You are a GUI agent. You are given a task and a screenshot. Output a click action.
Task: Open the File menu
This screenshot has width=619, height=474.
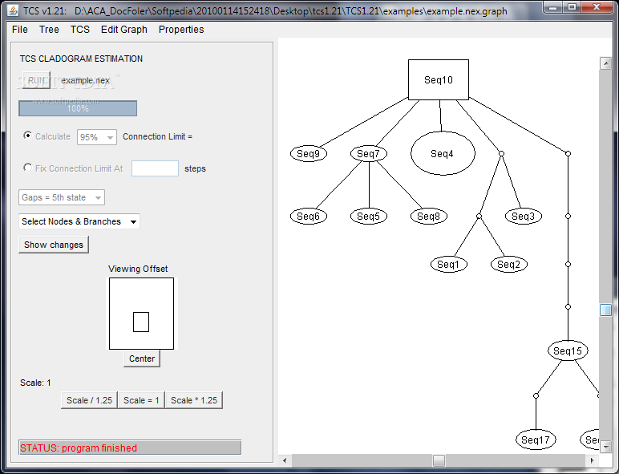tap(20, 30)
